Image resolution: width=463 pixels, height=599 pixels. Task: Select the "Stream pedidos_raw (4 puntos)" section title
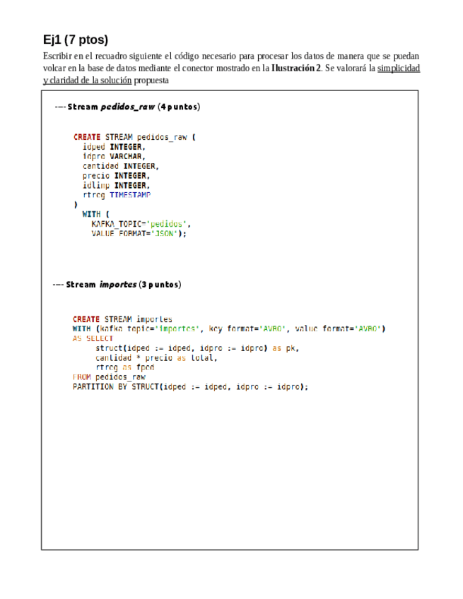(x=127, y=107)
